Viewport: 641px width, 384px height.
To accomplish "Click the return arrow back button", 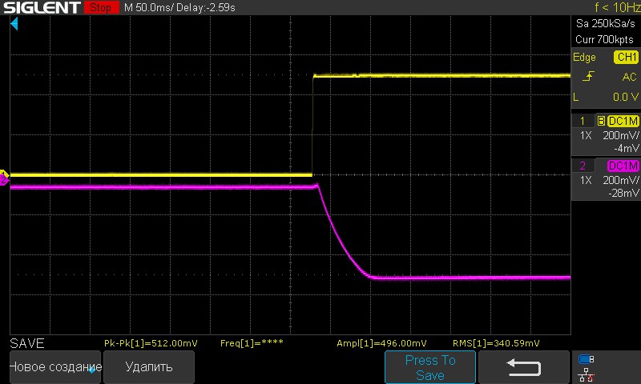I will (524, 367).
